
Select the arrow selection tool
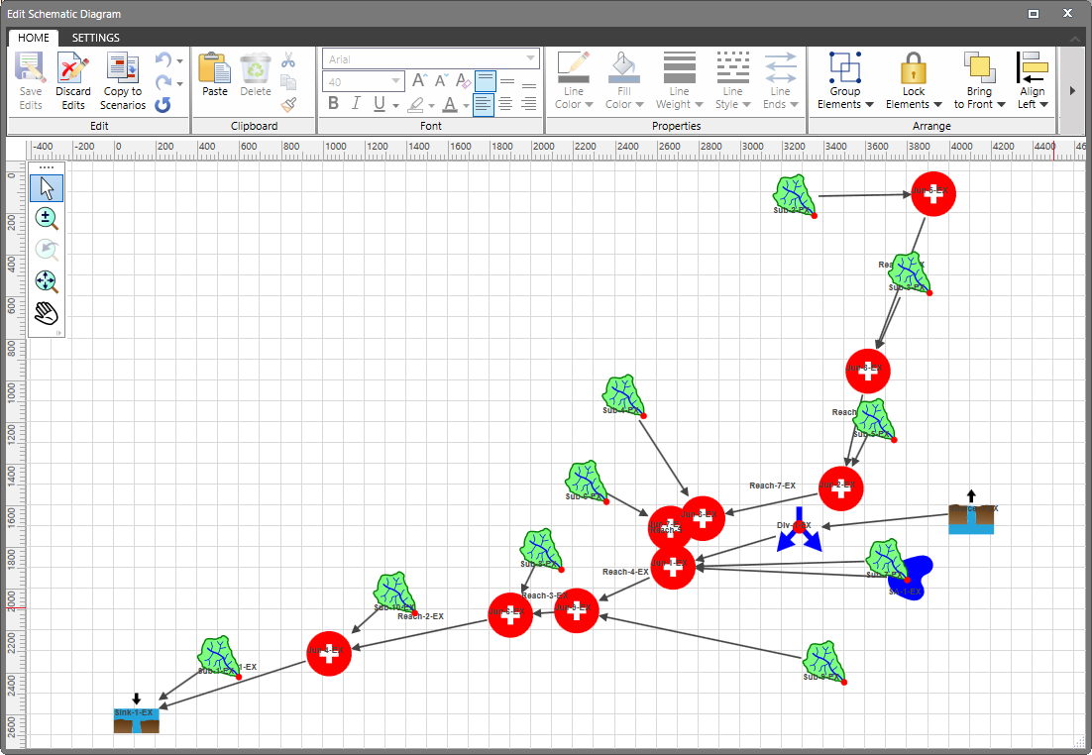click(46, 187)
